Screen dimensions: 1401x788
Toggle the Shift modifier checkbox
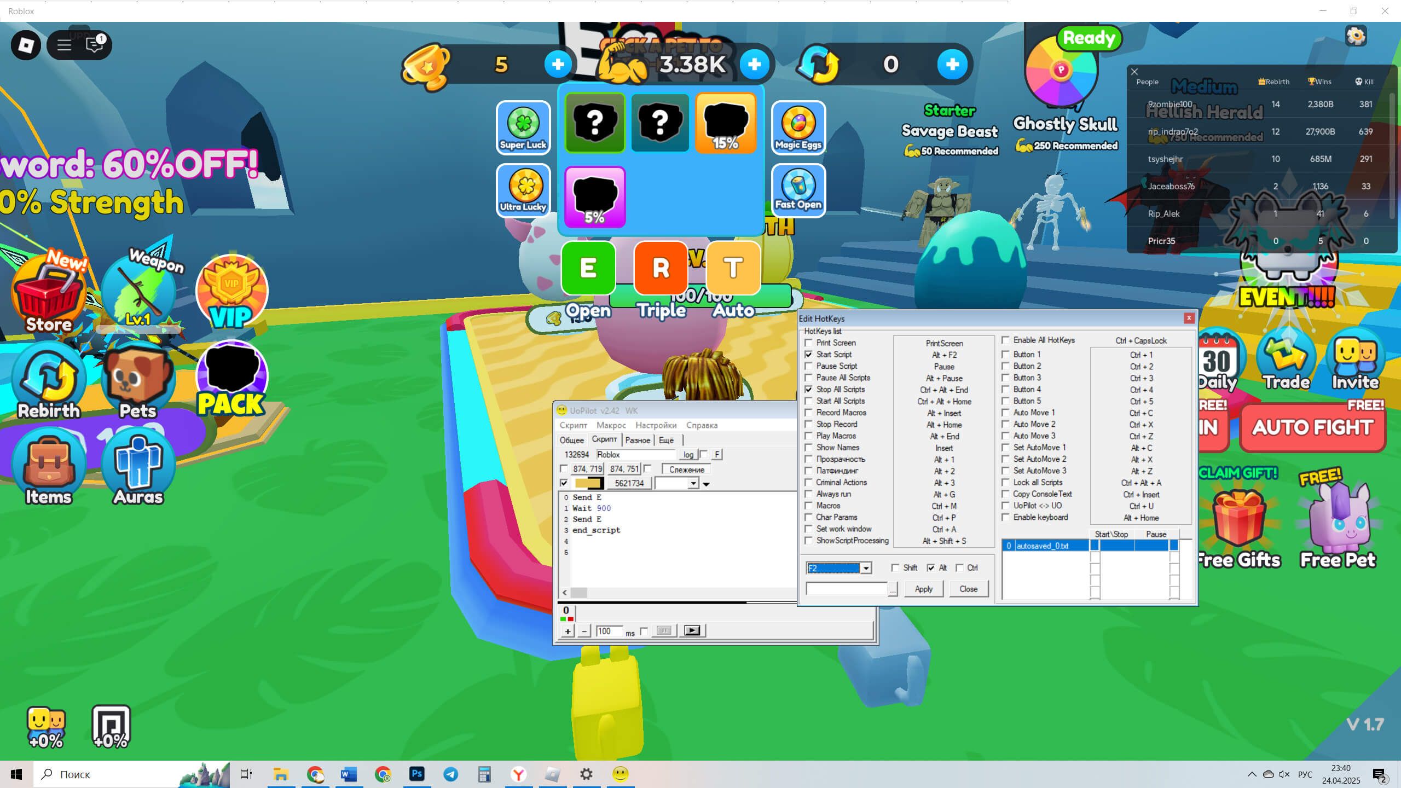[895, 567]
